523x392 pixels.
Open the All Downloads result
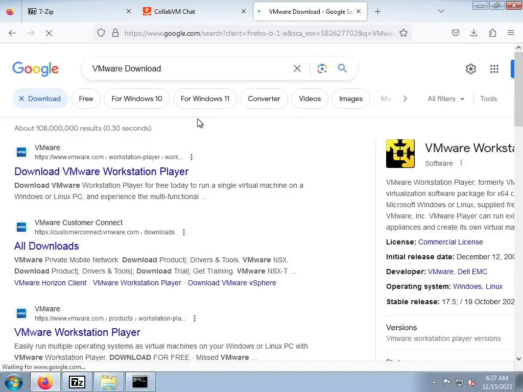click(x=46, y=246)
